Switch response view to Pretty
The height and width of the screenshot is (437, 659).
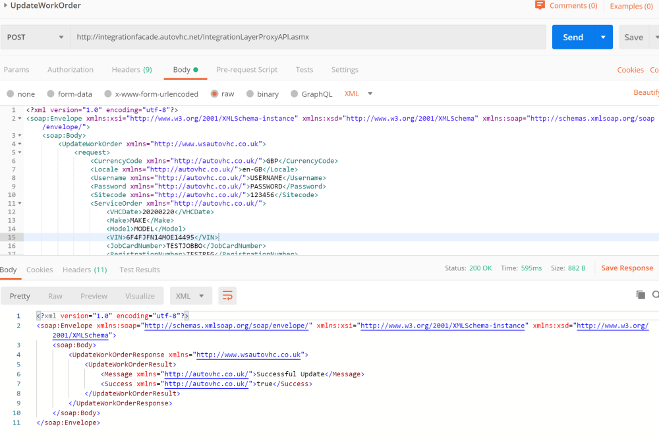pyautogui.click(x=20, y=296)
